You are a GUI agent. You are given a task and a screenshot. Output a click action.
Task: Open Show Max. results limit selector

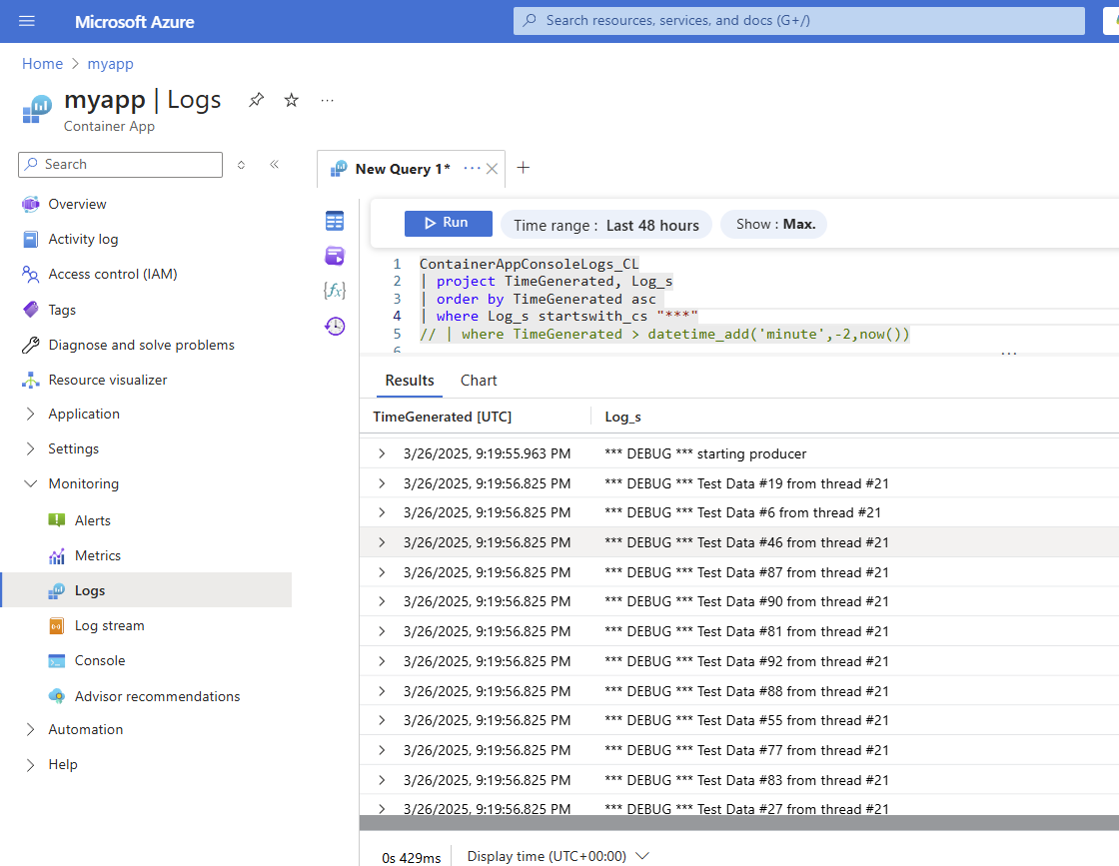coord(774,224)
